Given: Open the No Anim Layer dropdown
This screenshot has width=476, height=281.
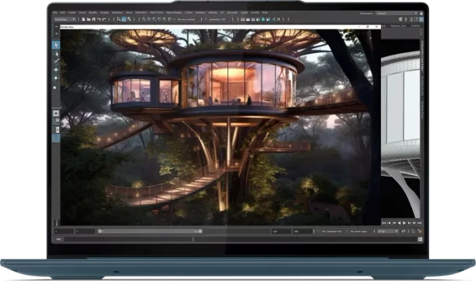Looking at the screenshot, I should tap(360, 231).
